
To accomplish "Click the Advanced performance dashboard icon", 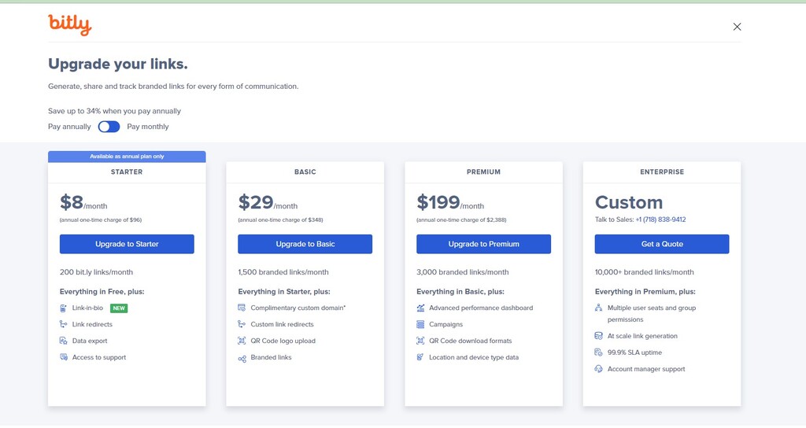I will click(x=420, y=308).
